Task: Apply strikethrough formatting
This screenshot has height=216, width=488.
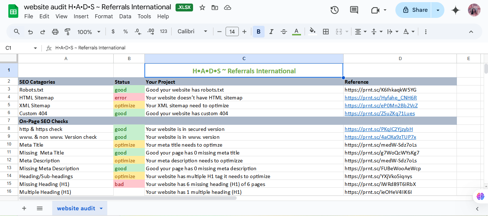Action: (x=284, y=31)
